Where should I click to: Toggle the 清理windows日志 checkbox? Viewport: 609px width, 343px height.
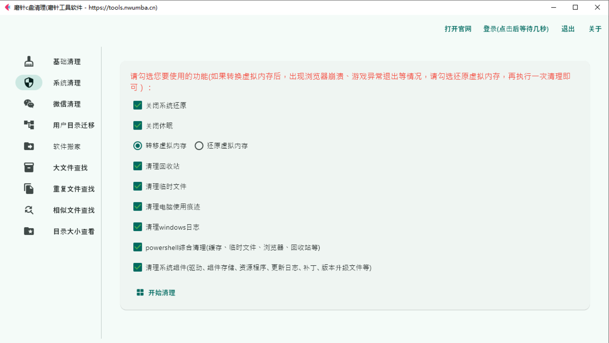pyautogui.click(x=138, y=227)
